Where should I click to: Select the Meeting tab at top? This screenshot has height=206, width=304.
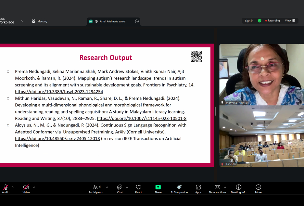[x=39, y=21]
